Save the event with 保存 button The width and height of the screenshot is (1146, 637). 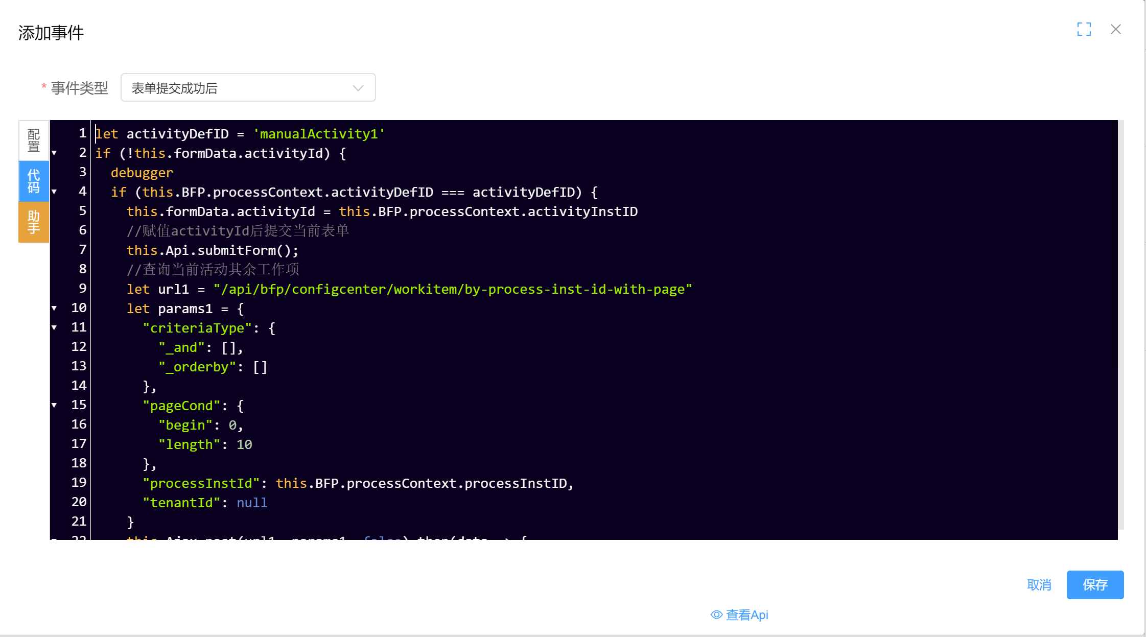click(x=1095, y=585)
